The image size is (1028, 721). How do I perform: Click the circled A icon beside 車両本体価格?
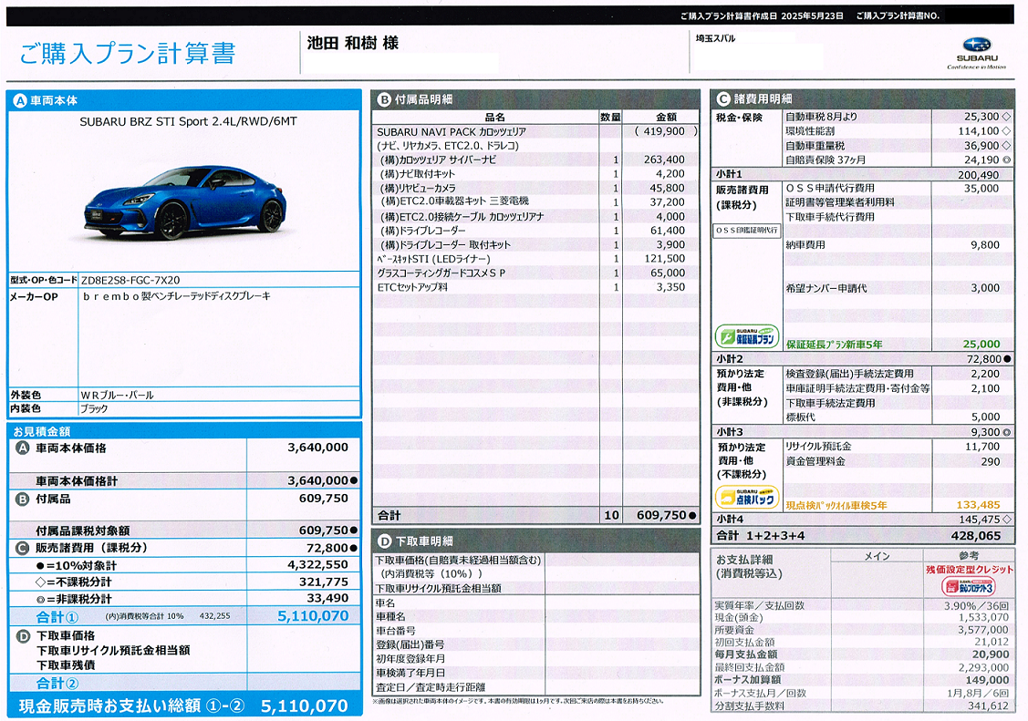[x=23, y=448]
